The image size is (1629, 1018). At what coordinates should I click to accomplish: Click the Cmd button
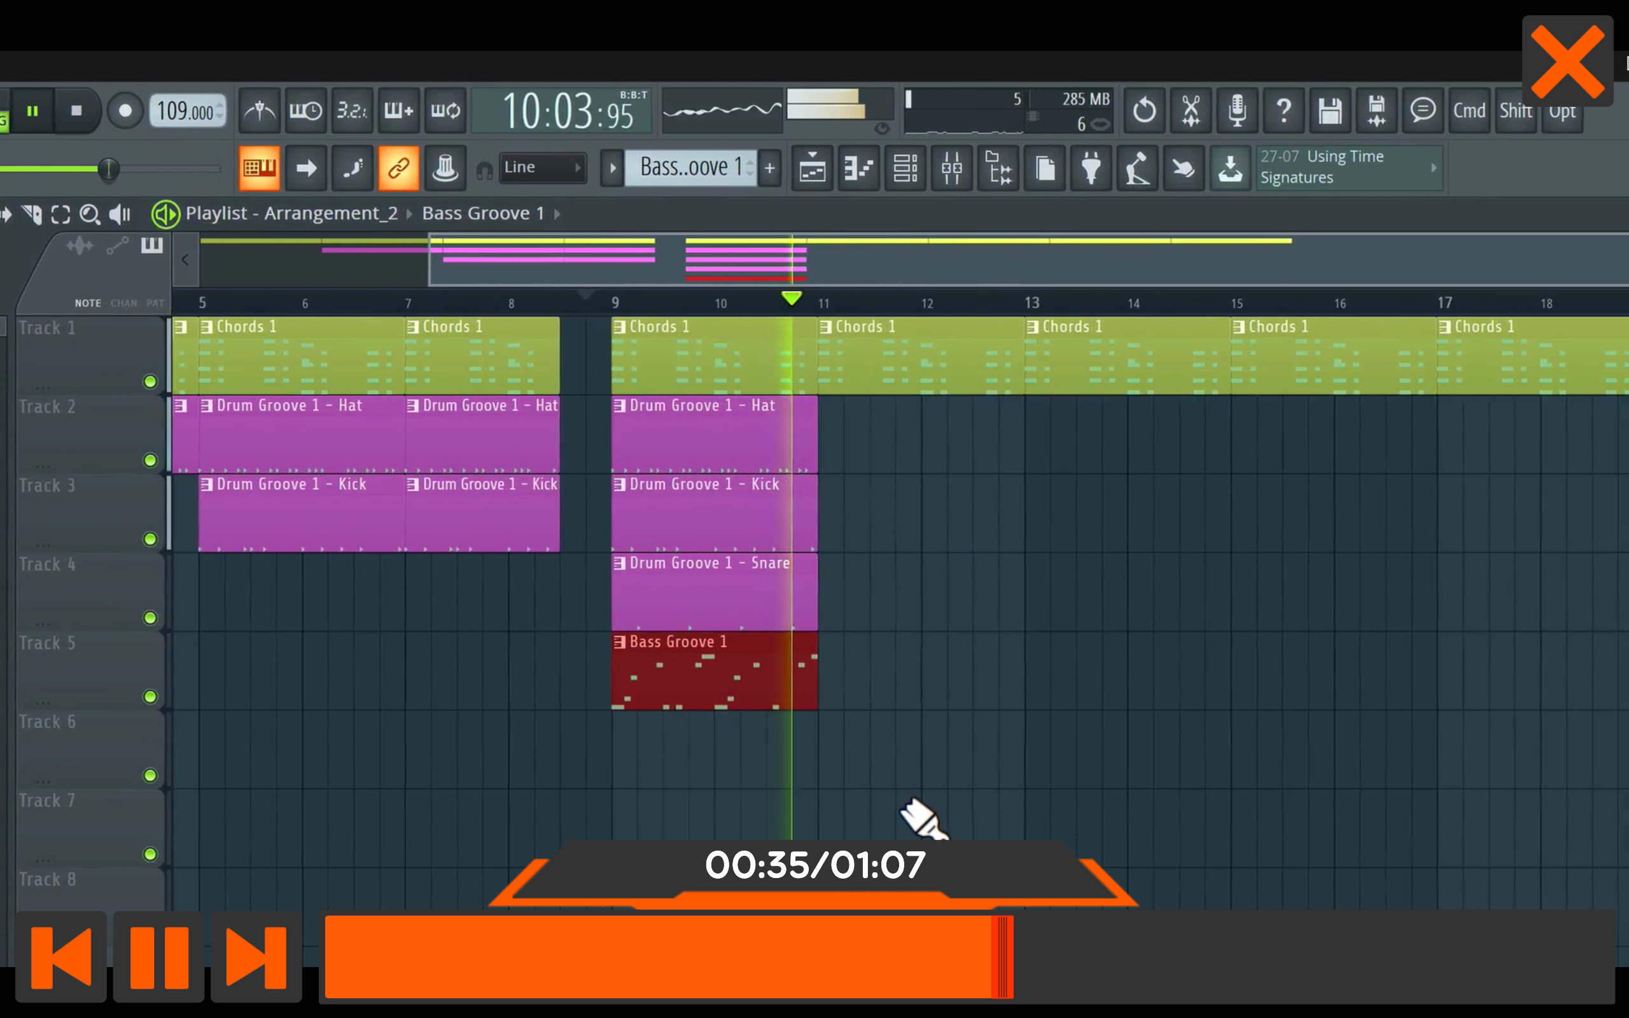tap(1469, 111)
